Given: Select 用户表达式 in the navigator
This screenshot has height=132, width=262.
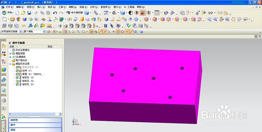Looking at the screenshot, I should click(21, 60).
